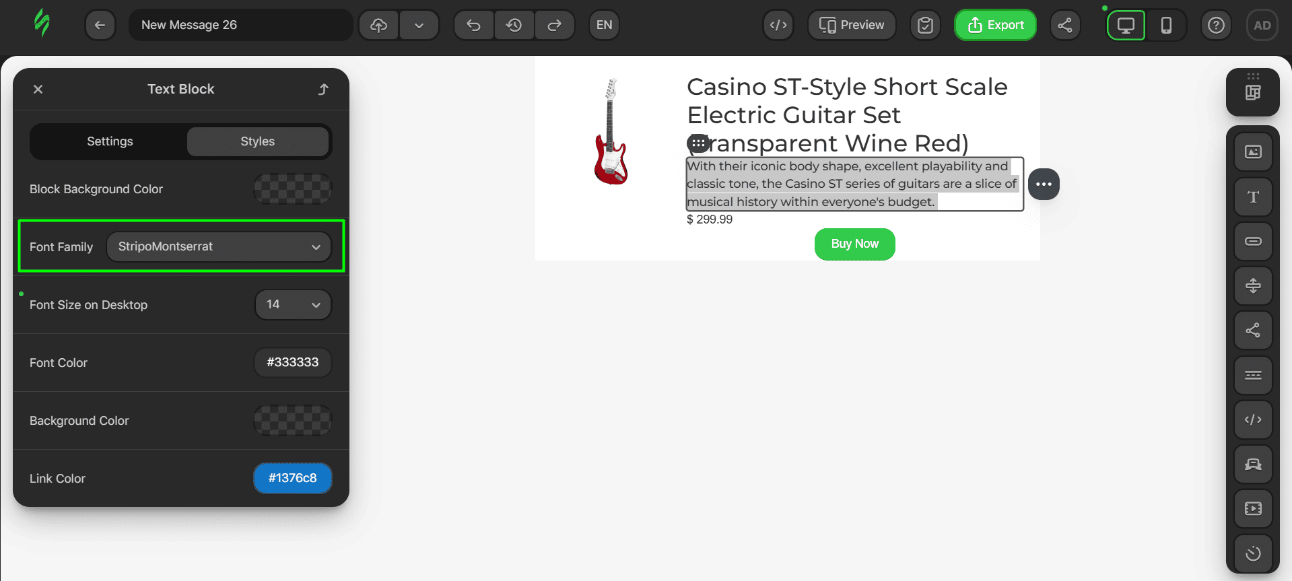Viewport: 1292px width, 581px height.
Task: Edit the message name field
Action: 240,25
